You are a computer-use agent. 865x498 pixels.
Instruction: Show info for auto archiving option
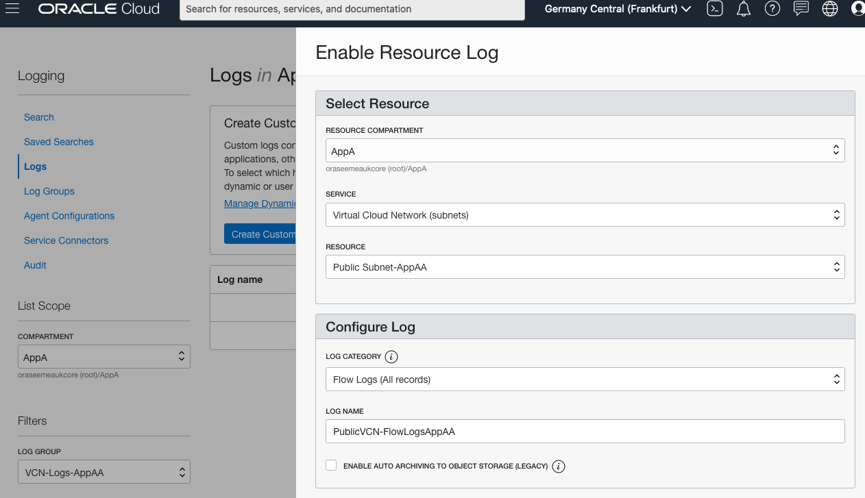tap(559, 466)
